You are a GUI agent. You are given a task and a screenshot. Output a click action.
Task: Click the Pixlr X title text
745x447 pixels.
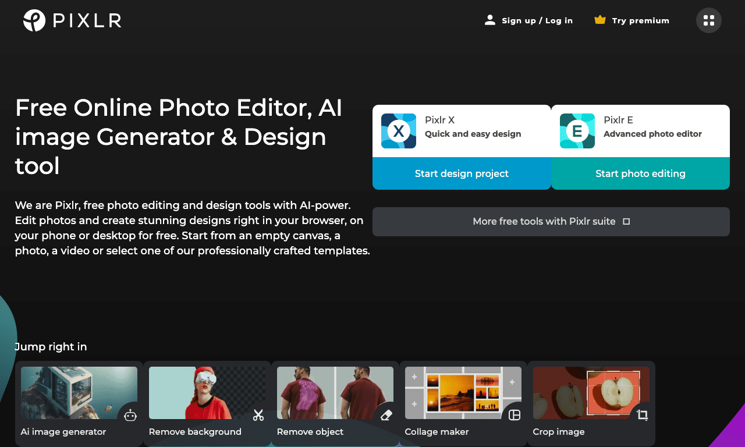click(x=439, y=120)
